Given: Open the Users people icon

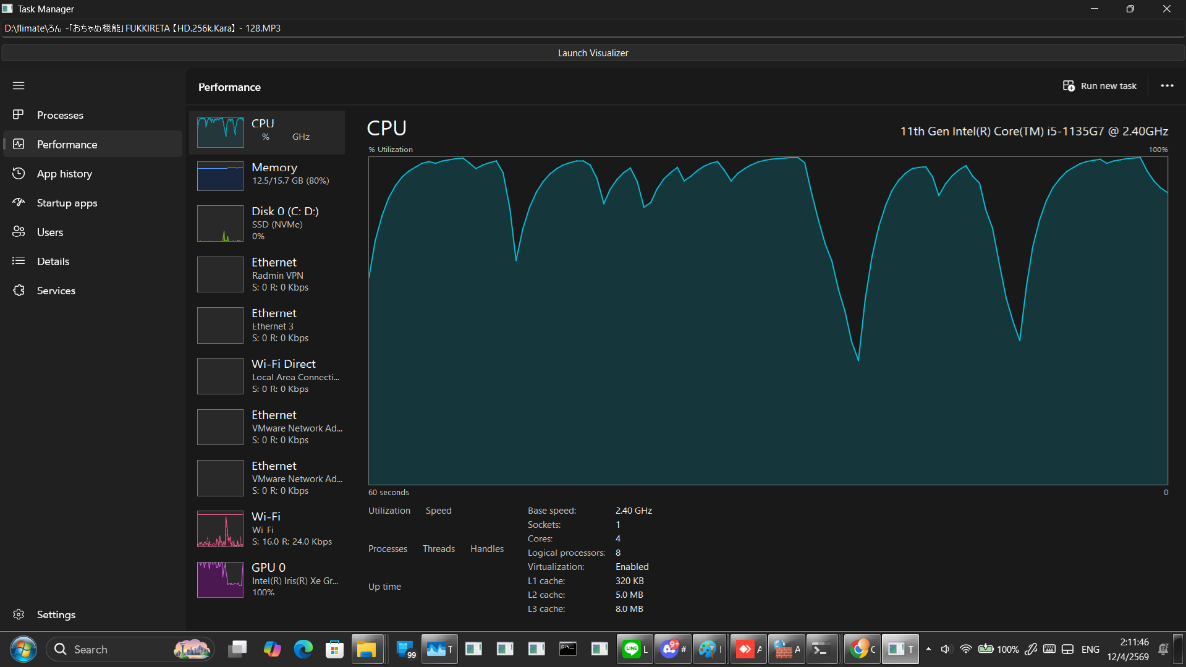Looking at the screenshot, I should click(x=19, y=231).
